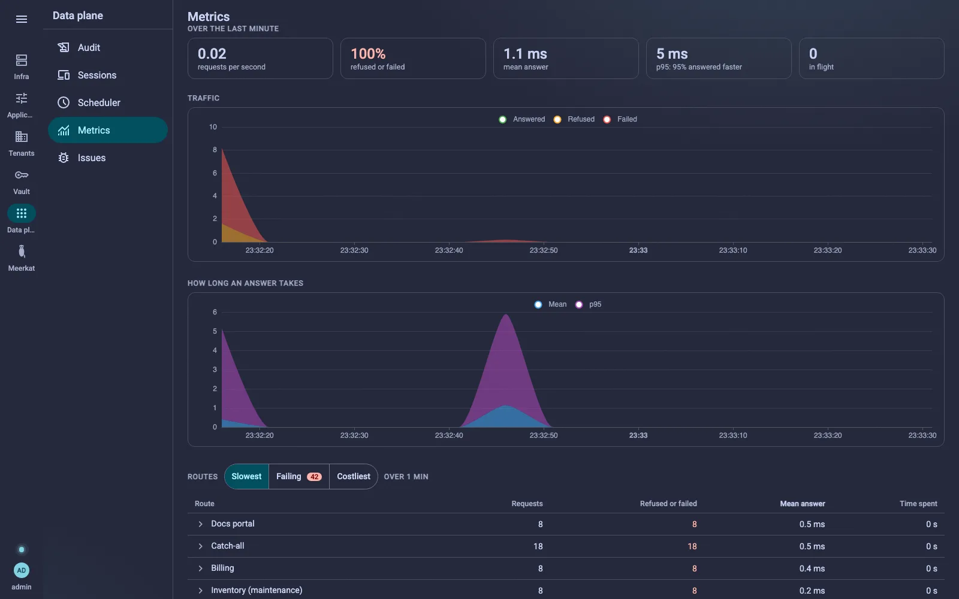
Task: Switch to the Costliest routes tab
Action: pos(354,476)
